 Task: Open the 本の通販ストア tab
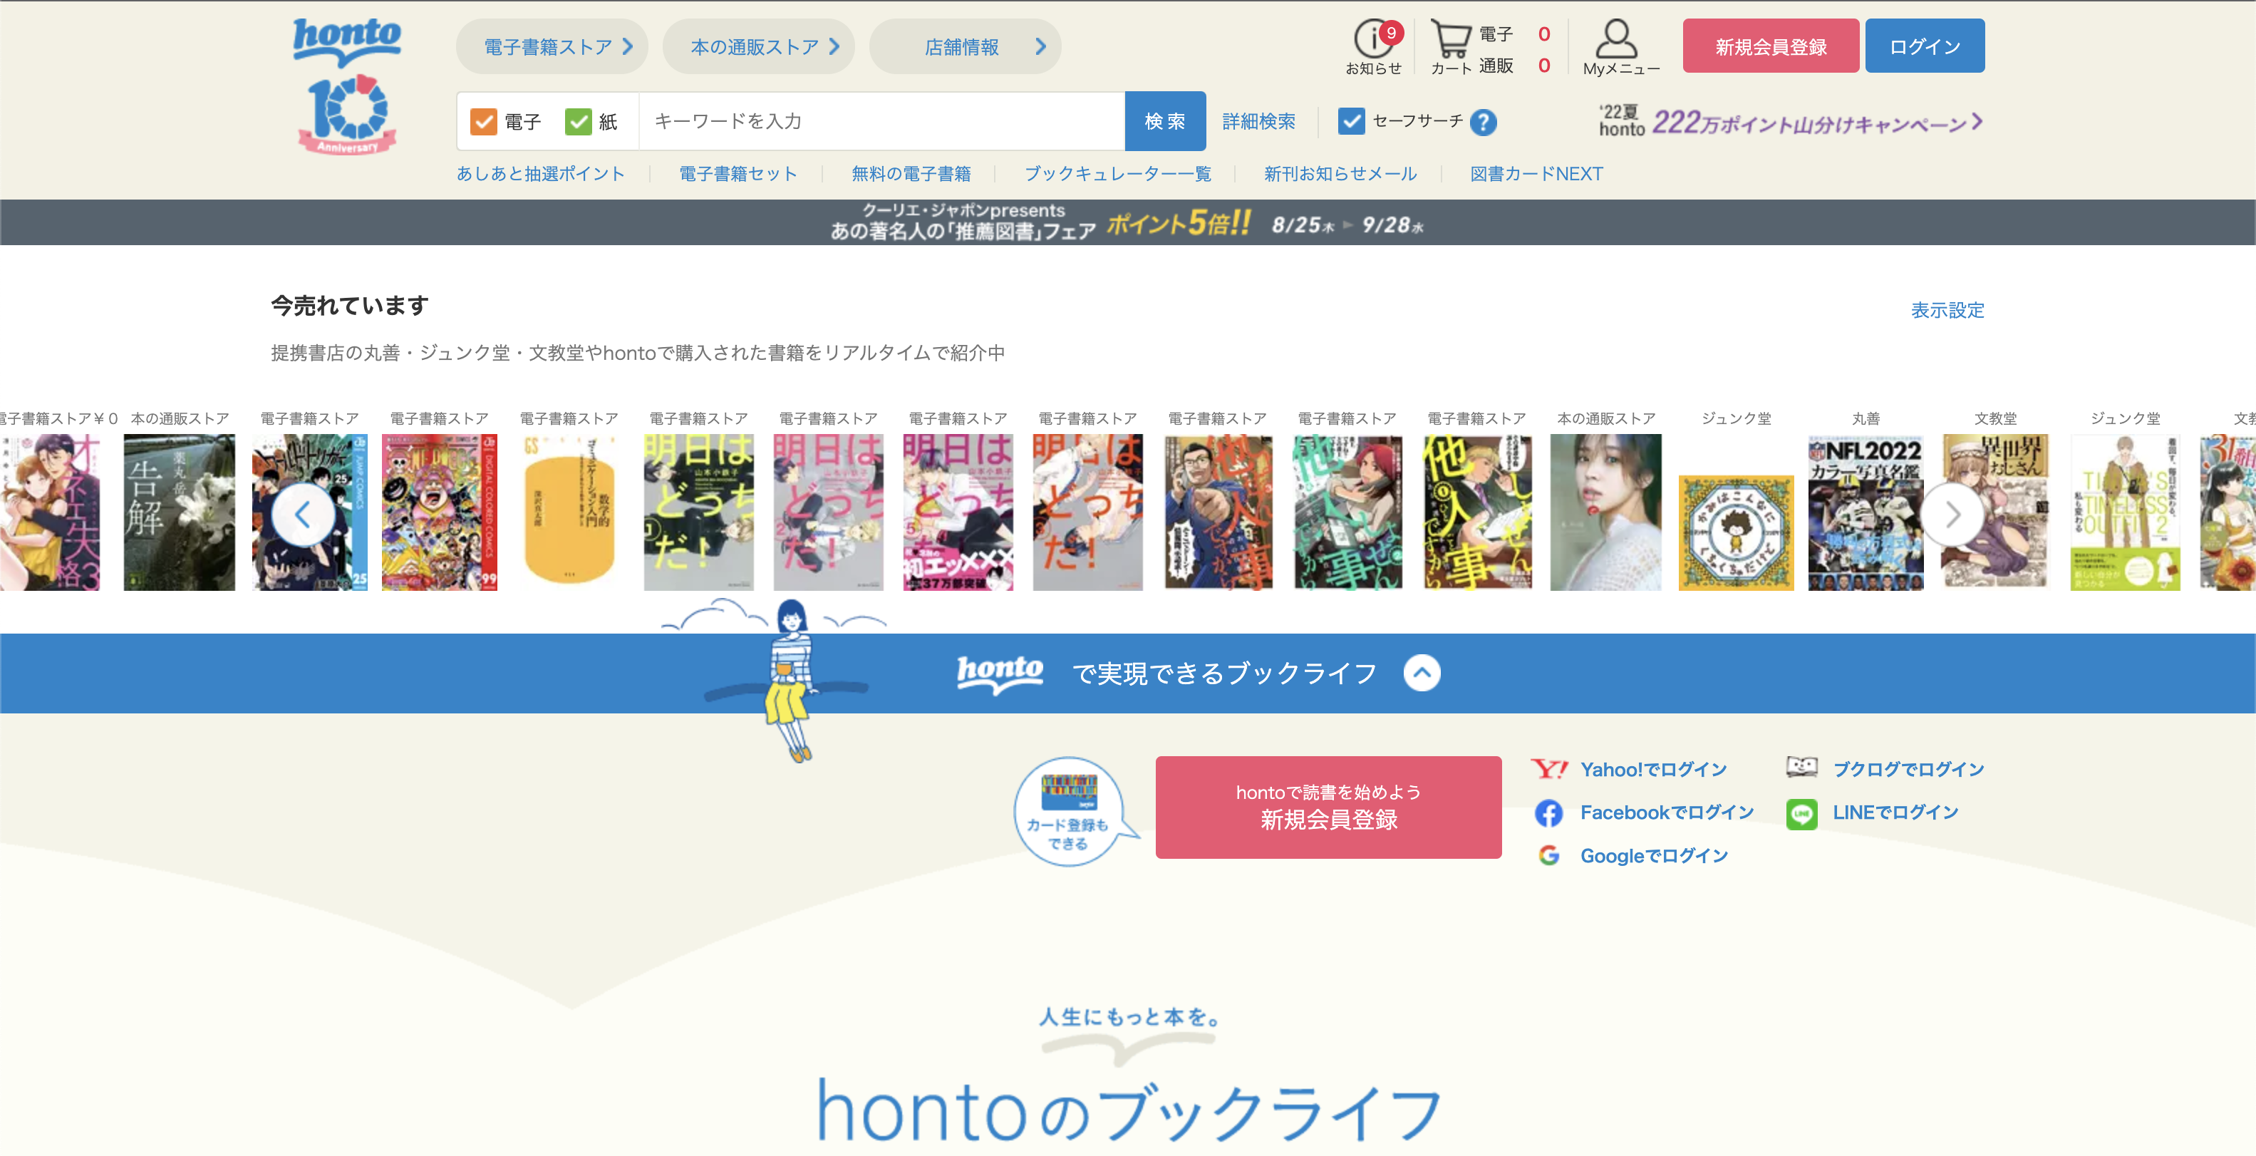point(758,46)
